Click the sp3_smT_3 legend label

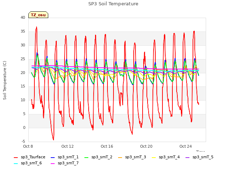[x=135, y=157]
